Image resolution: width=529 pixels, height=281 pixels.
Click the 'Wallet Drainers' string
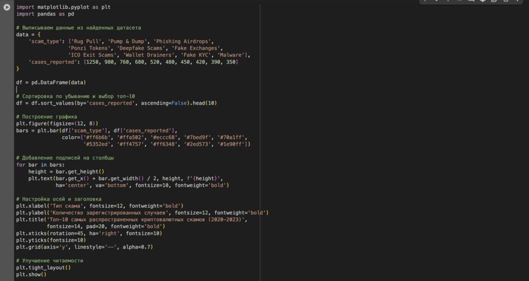pyautogui.click(x=149, y=55)
